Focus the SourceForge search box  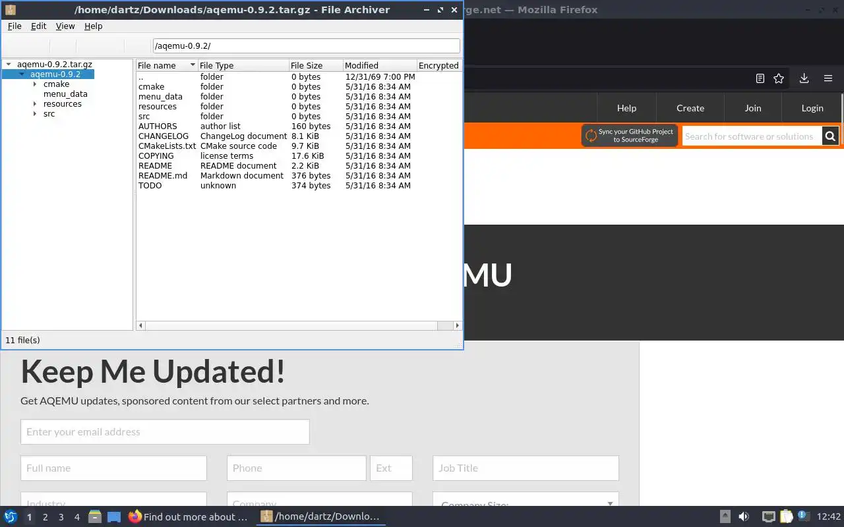(752, 136)
